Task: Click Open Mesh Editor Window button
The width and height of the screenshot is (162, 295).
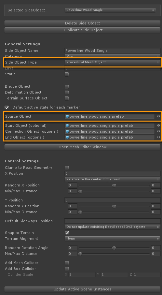Action: [82, 147]
